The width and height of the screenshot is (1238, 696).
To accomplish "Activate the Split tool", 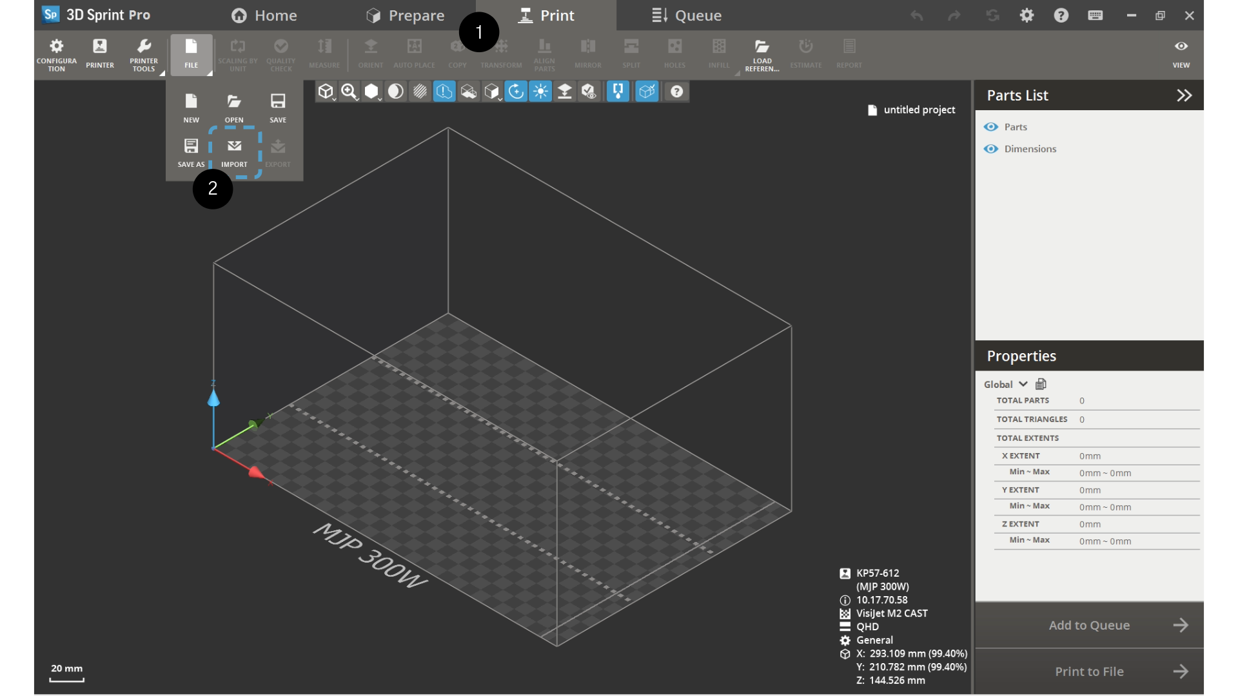I will [631, 55].
